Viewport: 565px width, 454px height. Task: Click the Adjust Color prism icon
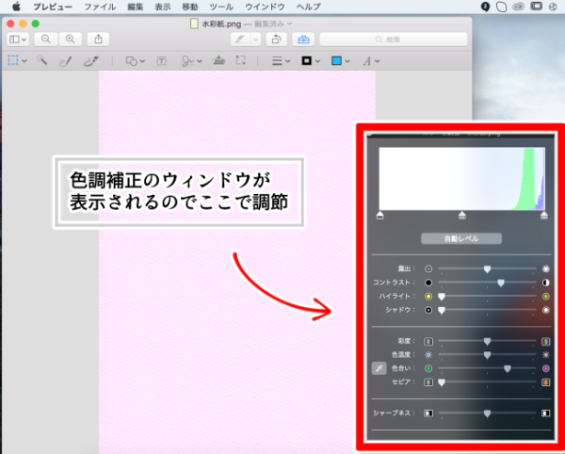[x=218, y=60]
